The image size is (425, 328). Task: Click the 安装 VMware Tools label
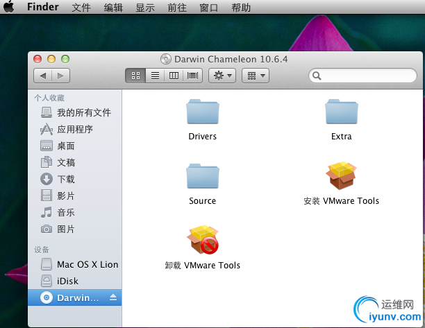[x=341, y=201]
